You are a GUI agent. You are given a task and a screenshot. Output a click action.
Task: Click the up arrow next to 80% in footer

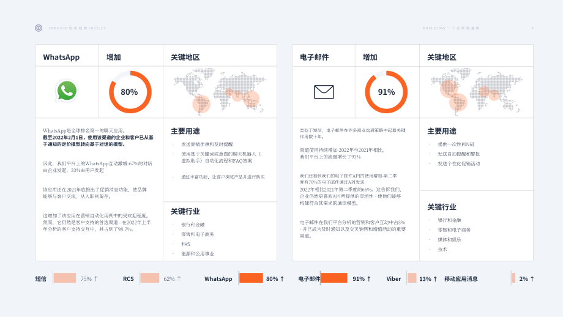(x=282, y=278)
